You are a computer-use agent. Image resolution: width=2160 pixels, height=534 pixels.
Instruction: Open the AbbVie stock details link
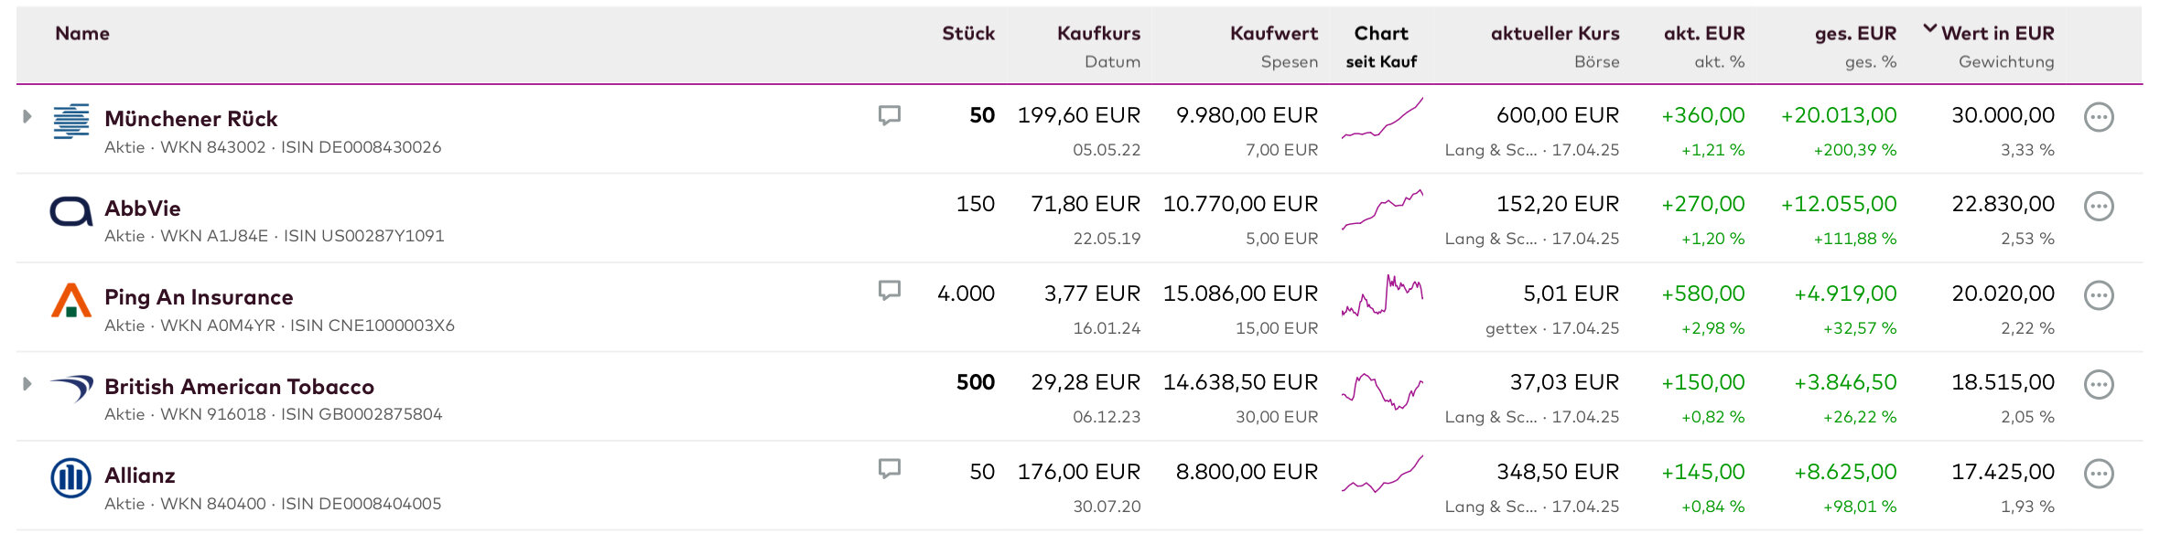coord(143,208)
